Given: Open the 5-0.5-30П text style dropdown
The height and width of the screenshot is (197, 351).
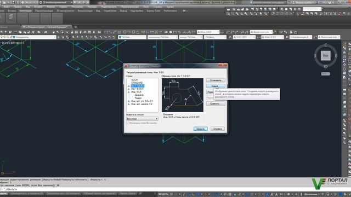Looking at the screenshot, I should [x=244, y=37].
